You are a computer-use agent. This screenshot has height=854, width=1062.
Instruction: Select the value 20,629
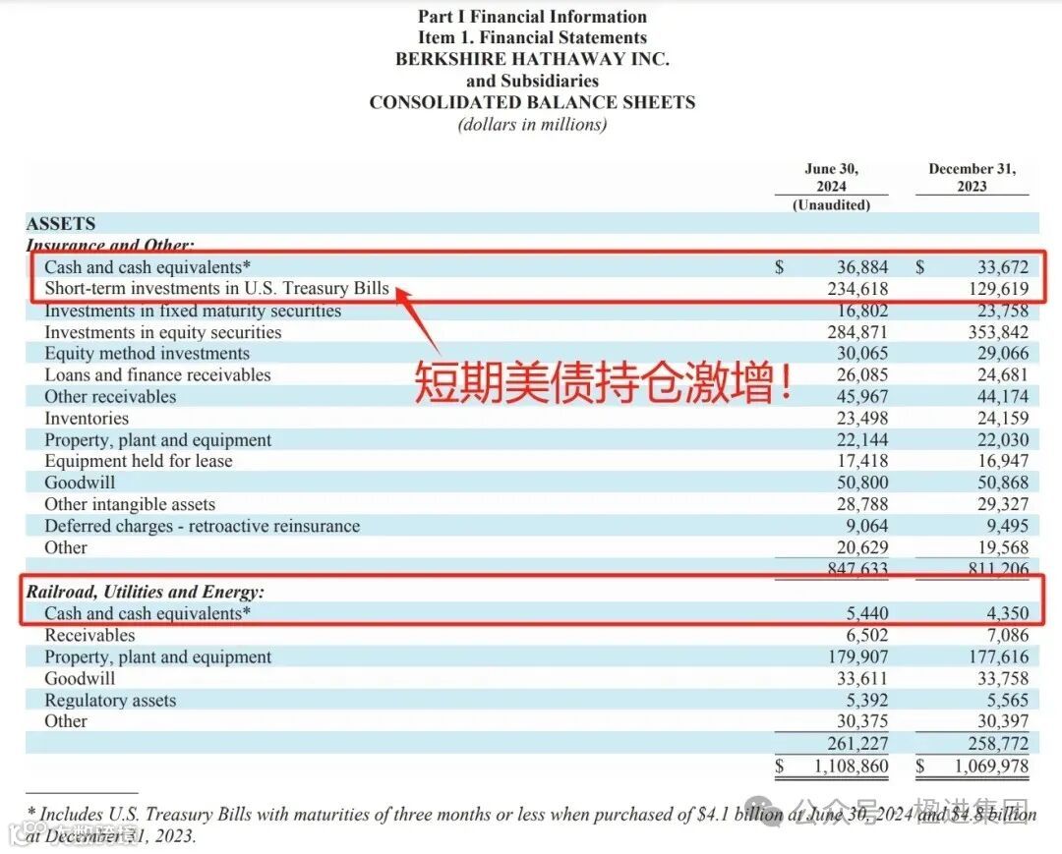[x=862, y=547]
